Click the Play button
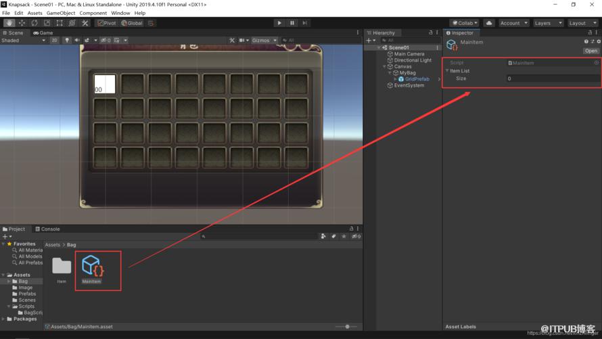This screenshot has width=602, height=339. [279, 23]
